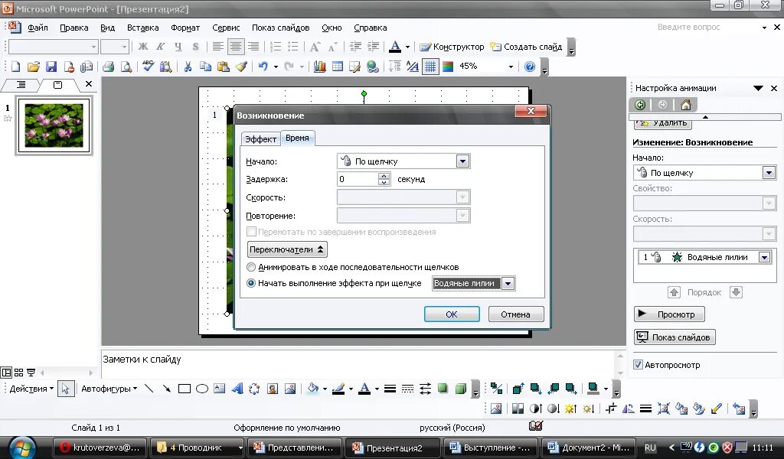Click the Переключатели button
Screen dimensions: 784x459
click(287, 249)
